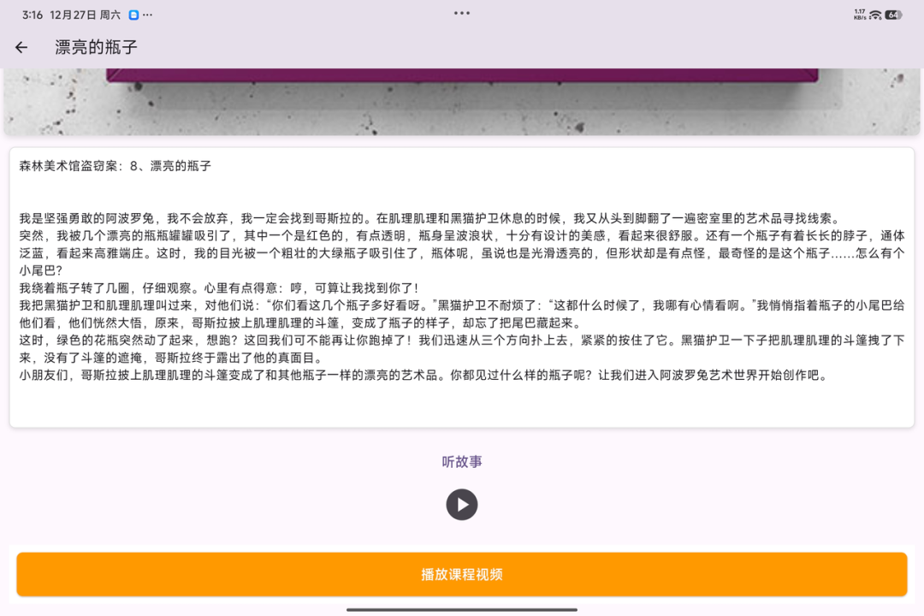Open the three-dot menu at top center
924x616 pixels.
(x=461, y=13)
